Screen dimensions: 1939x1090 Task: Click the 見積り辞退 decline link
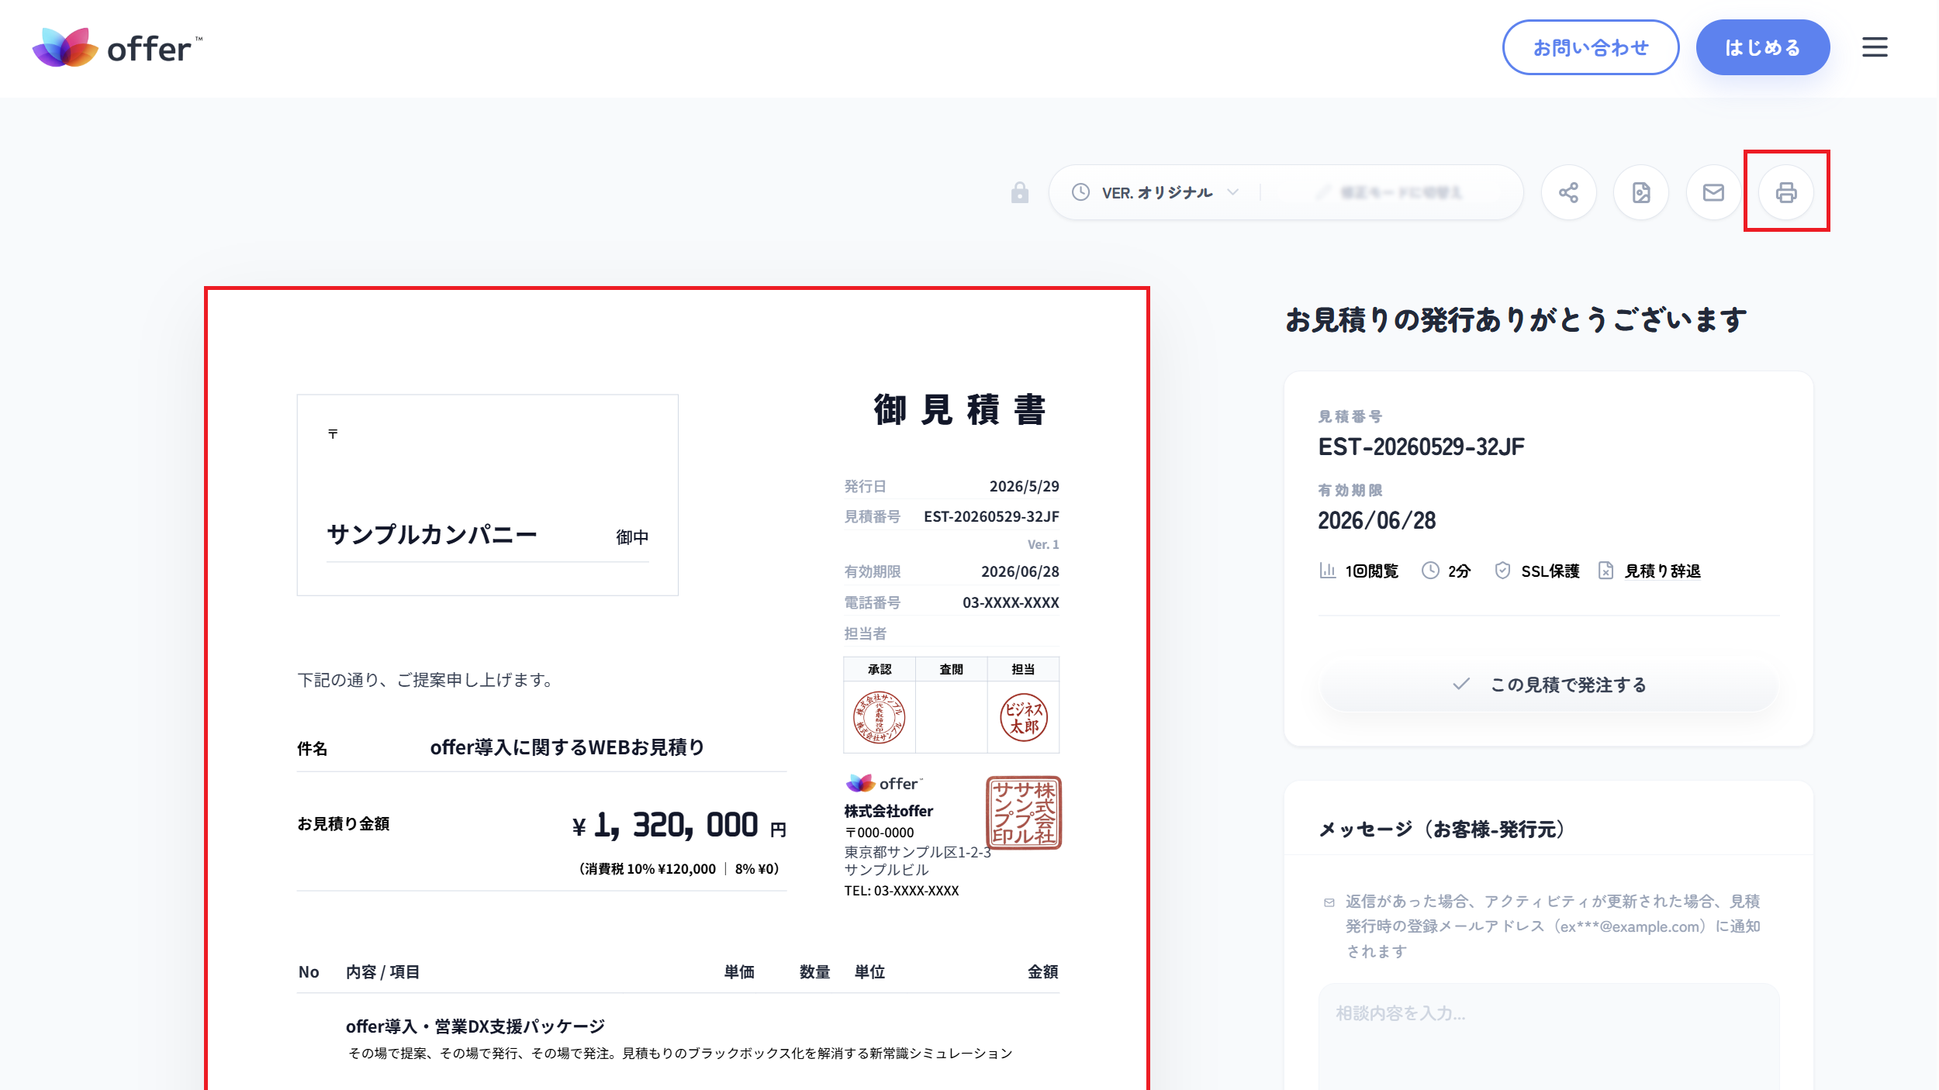coord(1662,571)
